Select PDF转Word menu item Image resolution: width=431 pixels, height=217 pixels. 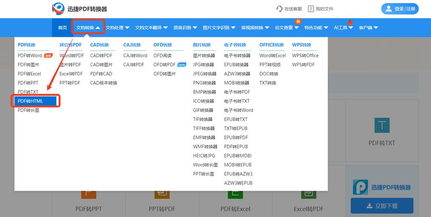pos(30,56)
